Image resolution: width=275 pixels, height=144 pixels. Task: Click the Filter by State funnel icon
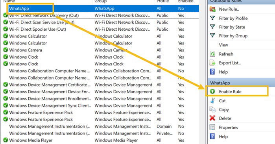(x=212, y=27)
